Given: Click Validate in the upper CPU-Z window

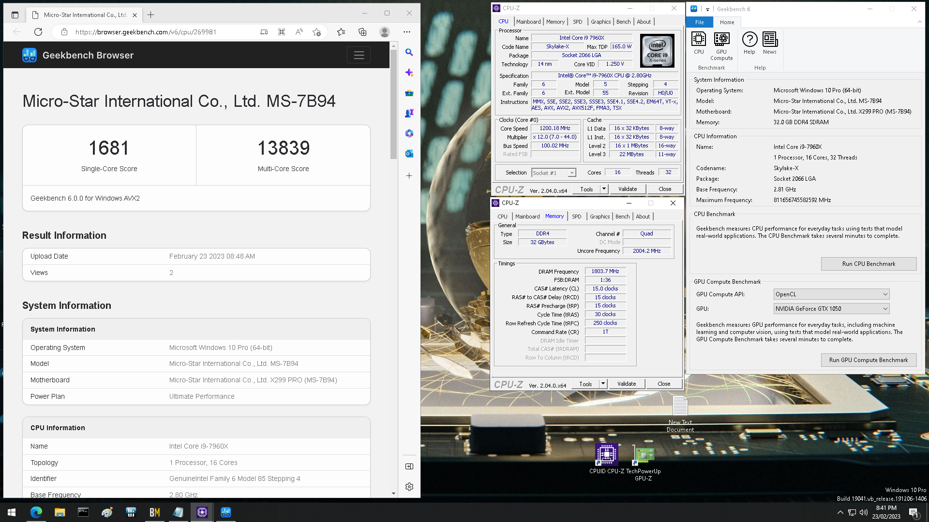Looking at the screenshot, I should (x=628, y=189).
